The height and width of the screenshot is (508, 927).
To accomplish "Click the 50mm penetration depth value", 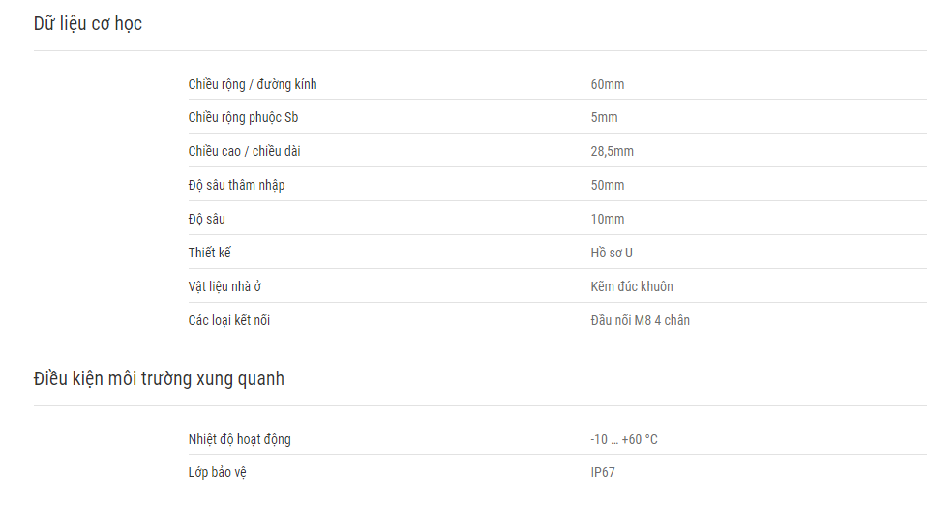I will click(x=607, y=185).
